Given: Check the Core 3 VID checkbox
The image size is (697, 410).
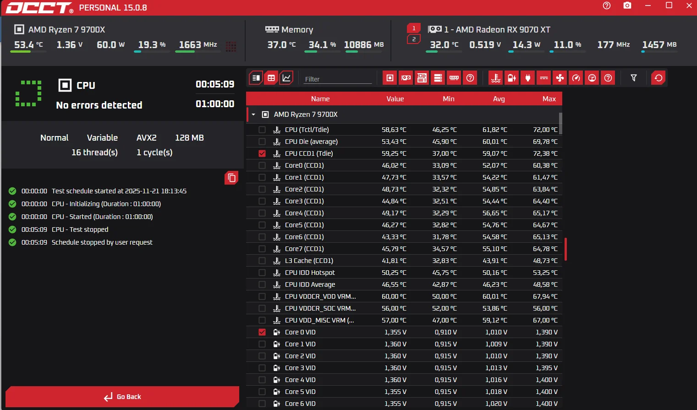Looking at the screenshot, I should 262,368.
